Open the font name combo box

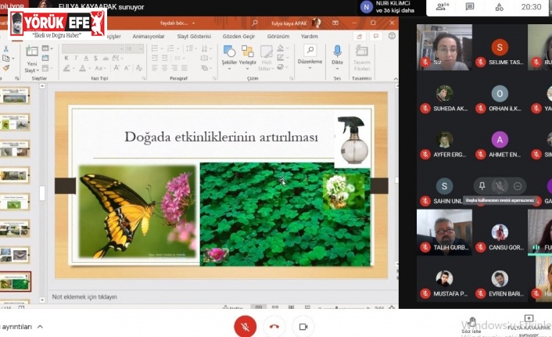[93, 48]
